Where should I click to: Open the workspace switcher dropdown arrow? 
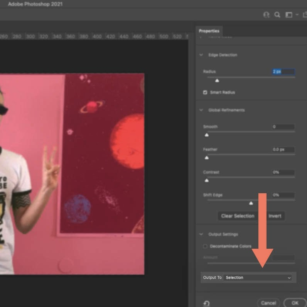(x=297, y=15)
